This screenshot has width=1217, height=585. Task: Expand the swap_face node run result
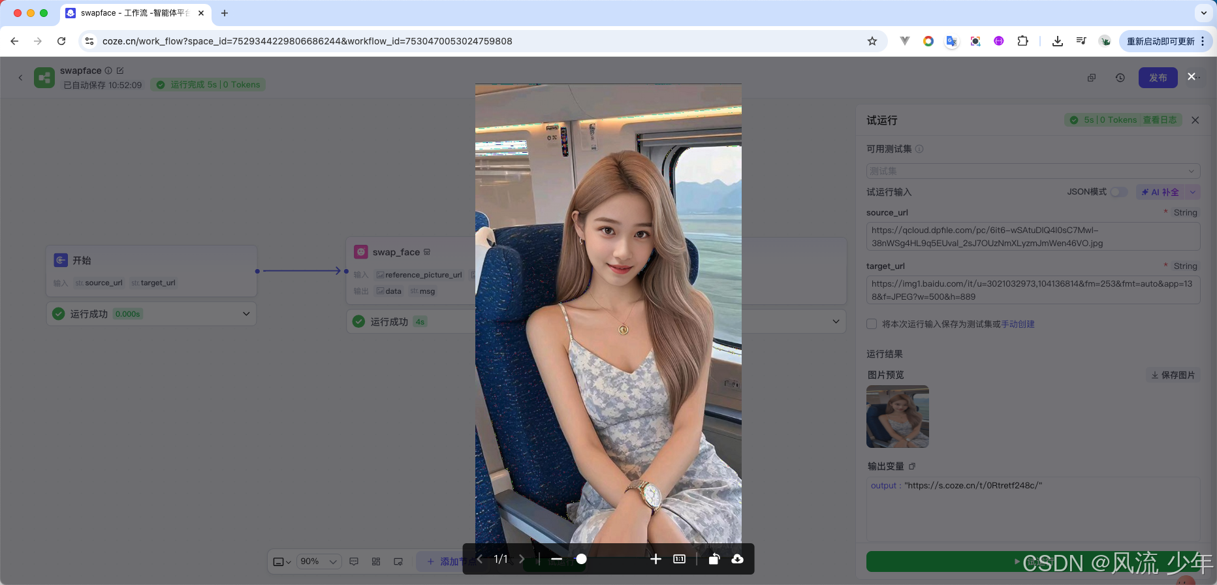[836, 321]
